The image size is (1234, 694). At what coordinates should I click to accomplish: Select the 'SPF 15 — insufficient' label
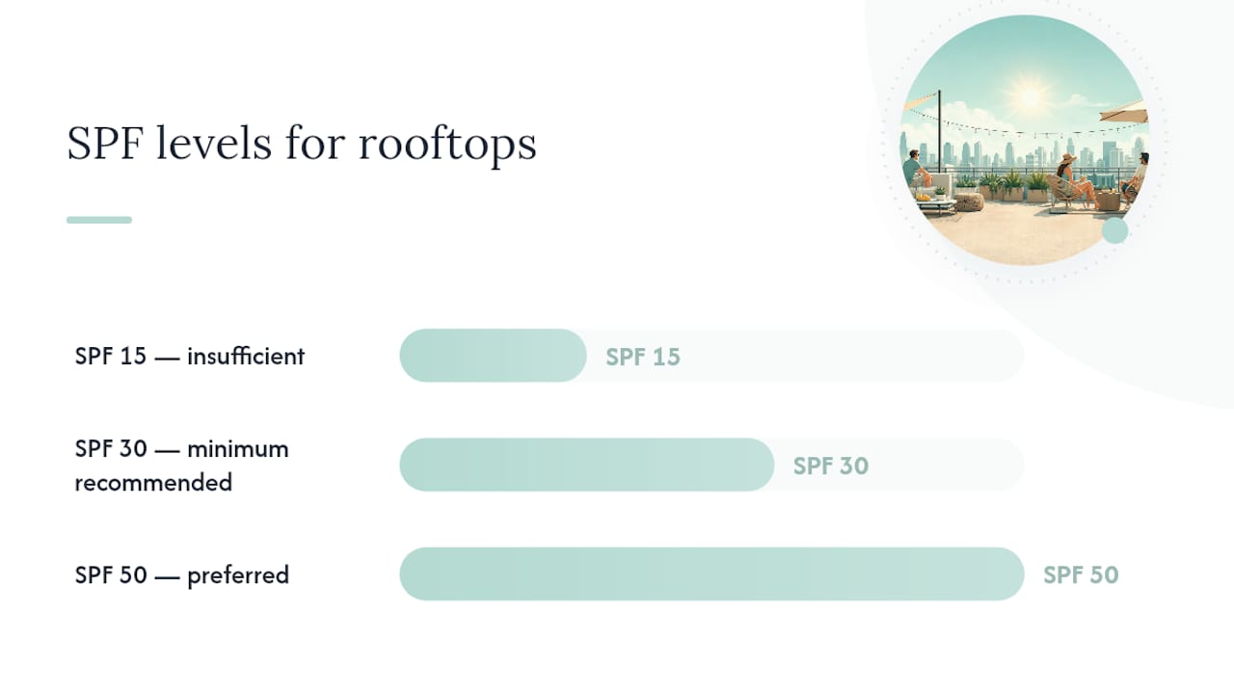[x=190, y=356]
